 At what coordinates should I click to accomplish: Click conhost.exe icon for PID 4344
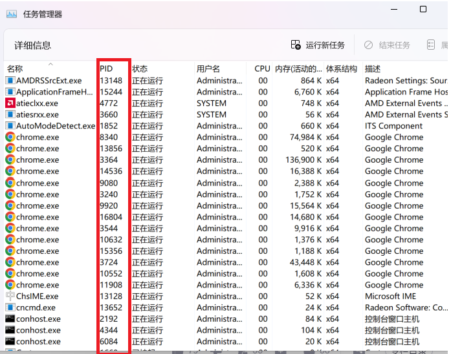tap(10, 330)
